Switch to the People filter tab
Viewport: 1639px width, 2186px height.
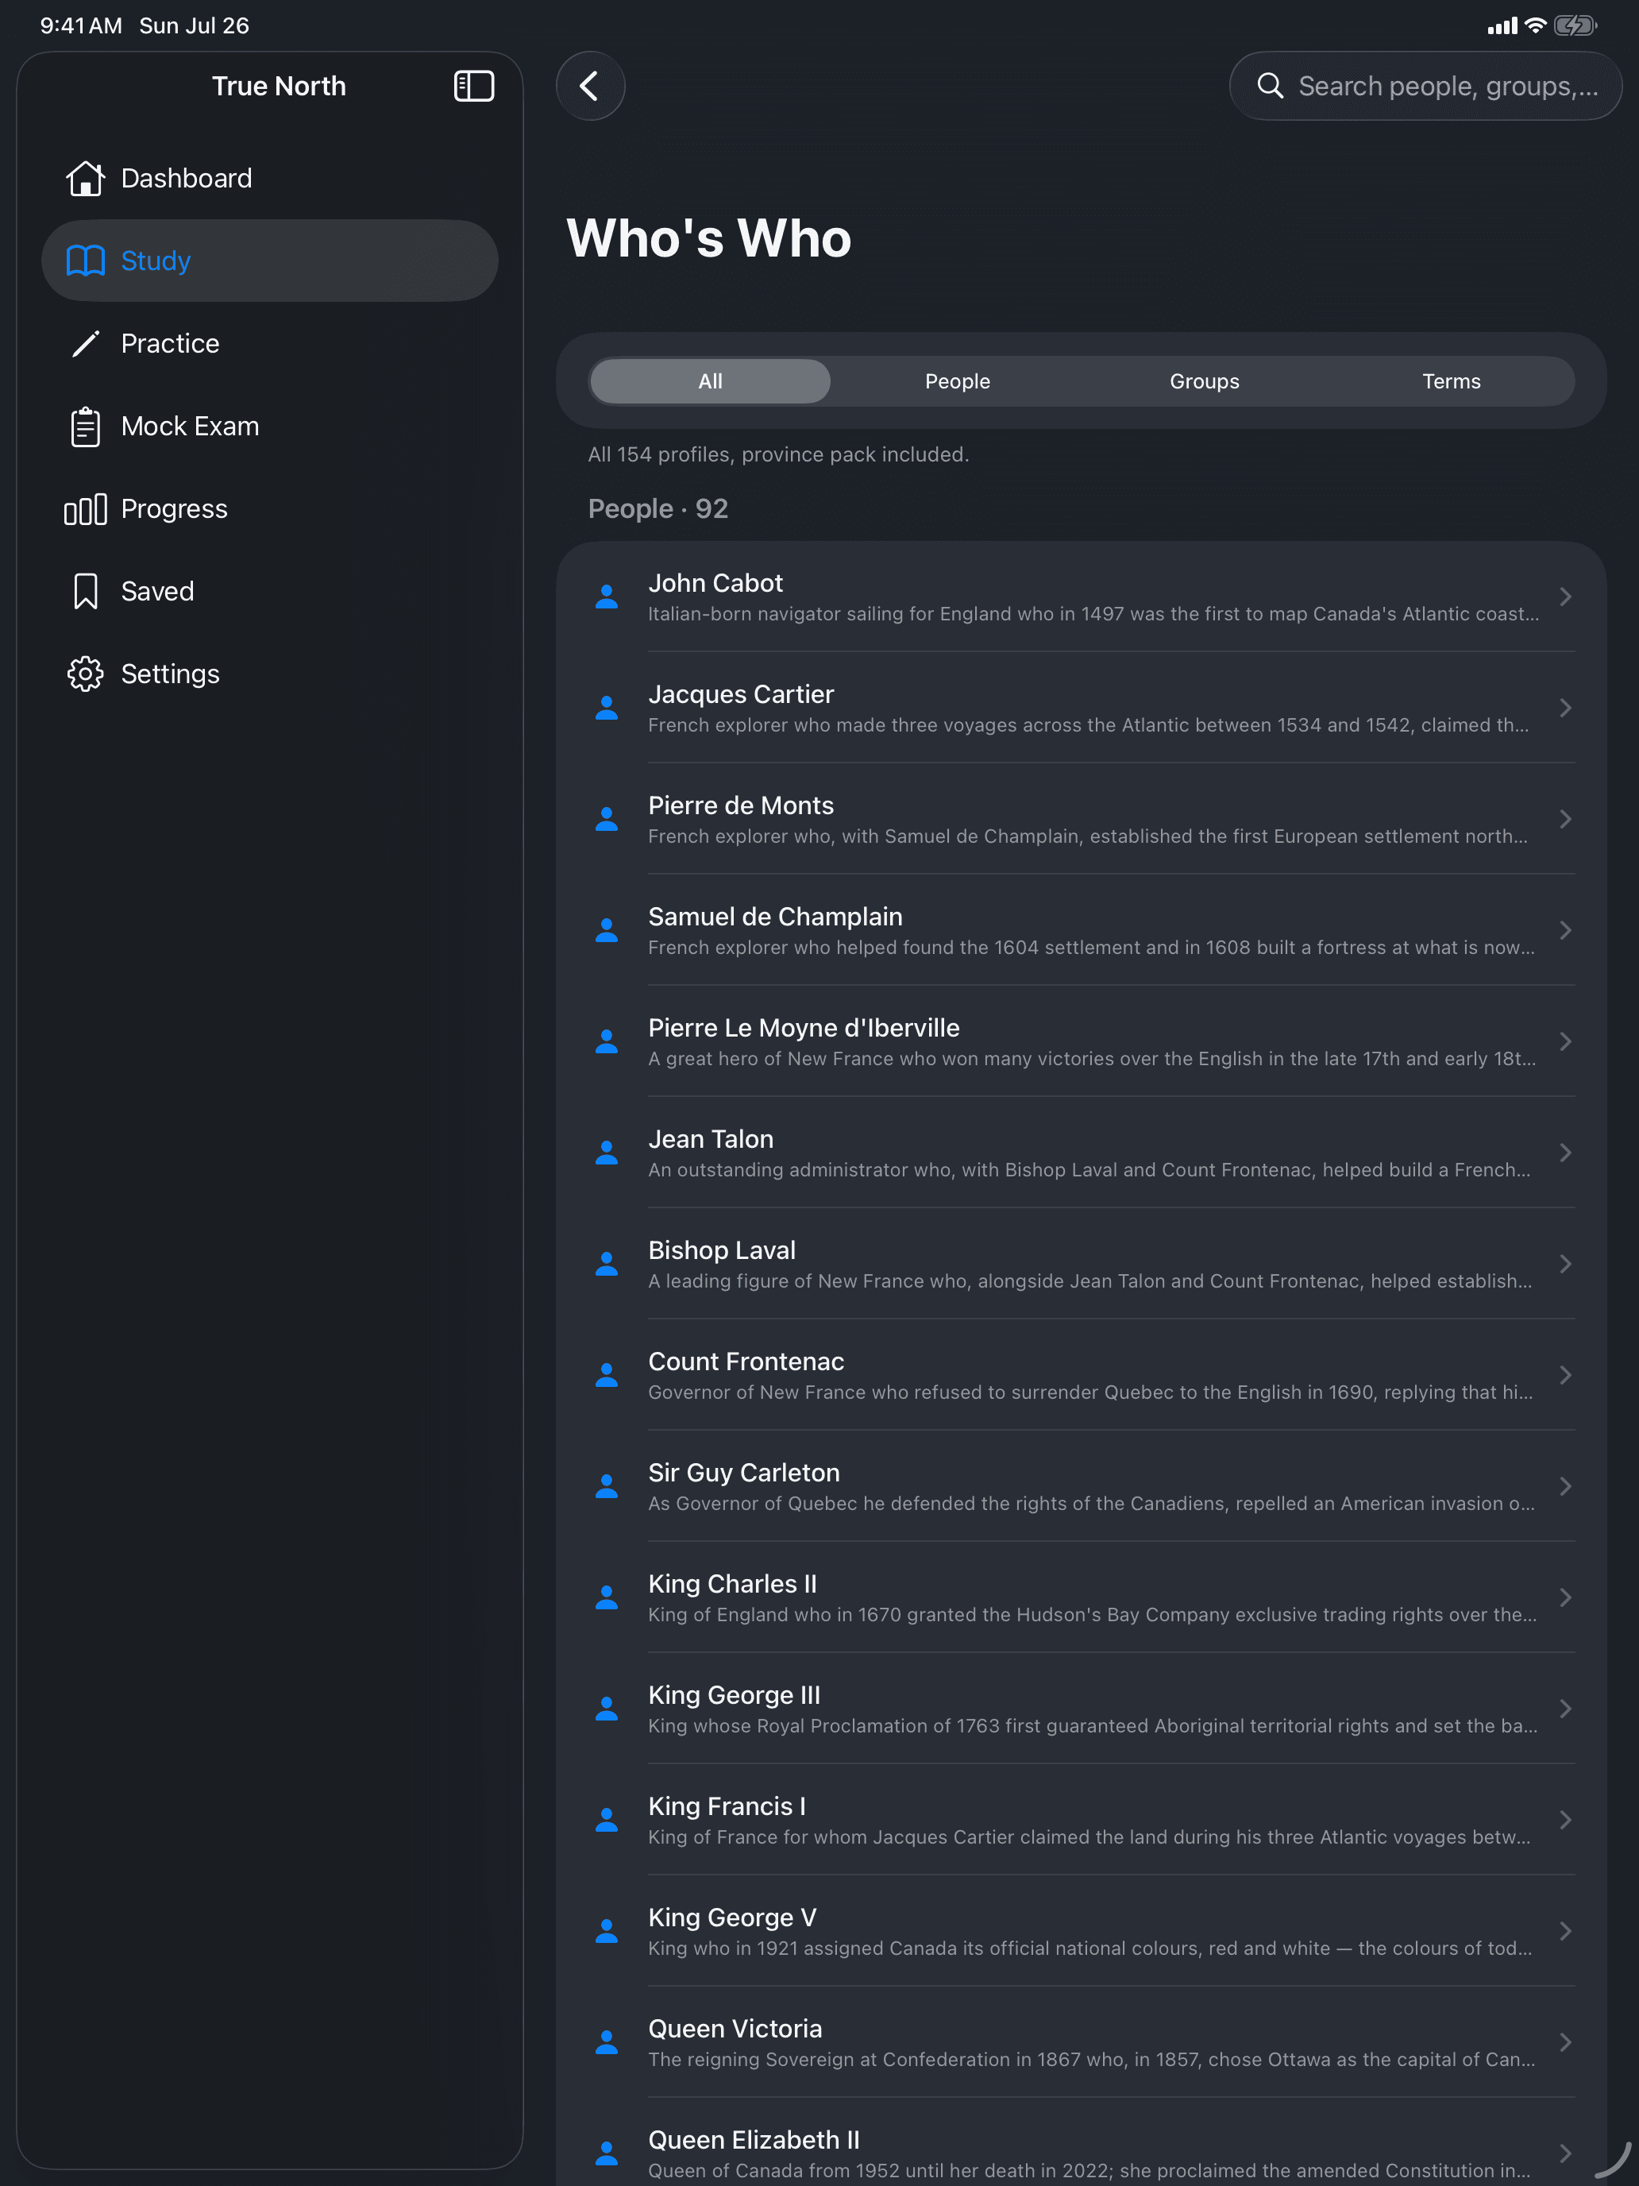958,381
